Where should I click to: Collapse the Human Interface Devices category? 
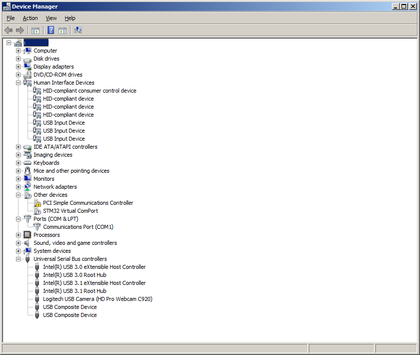click(x=18, y=83)
